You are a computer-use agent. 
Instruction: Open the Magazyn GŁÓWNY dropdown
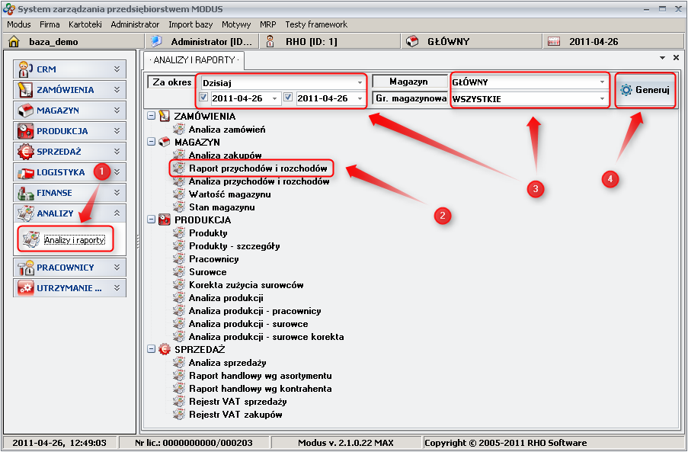[601, 82]
